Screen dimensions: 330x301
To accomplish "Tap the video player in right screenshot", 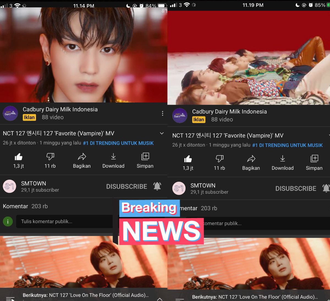I will 249,58.
